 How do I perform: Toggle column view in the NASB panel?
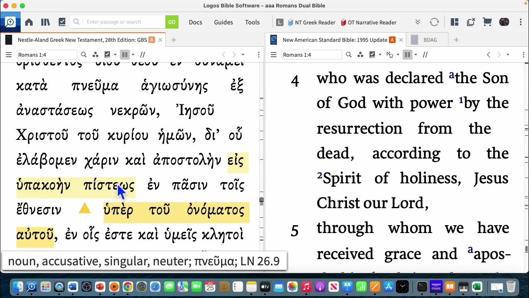point(407,55)
